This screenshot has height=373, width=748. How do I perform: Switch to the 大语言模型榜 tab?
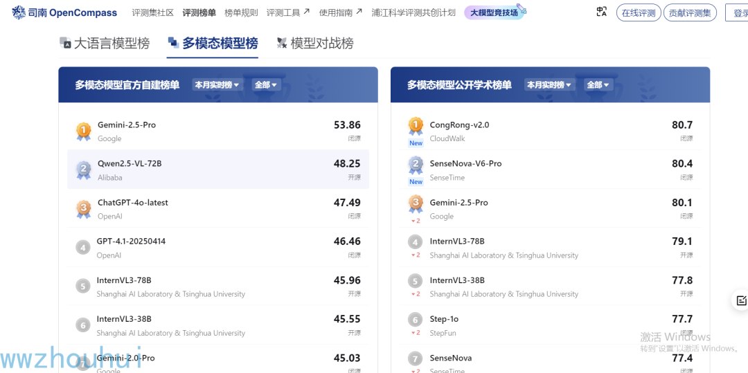105,44
